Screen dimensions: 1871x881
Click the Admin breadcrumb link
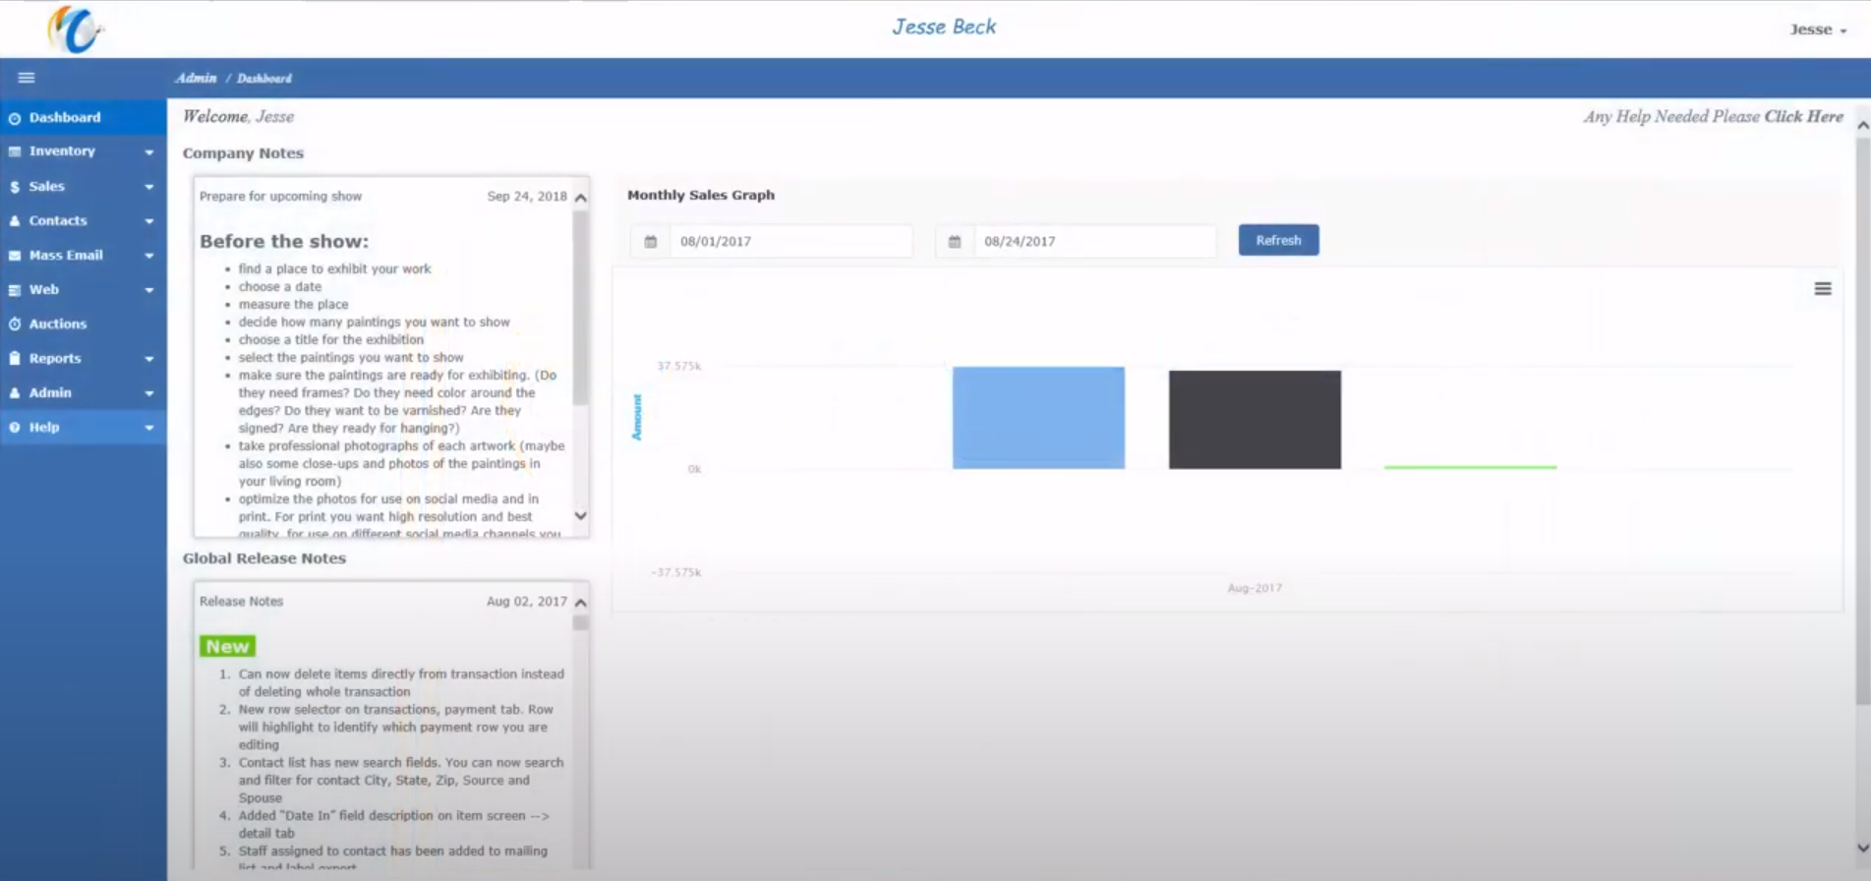point(196,78)
